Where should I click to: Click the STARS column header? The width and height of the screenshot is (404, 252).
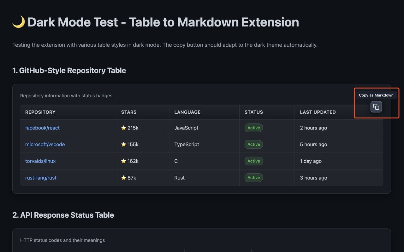143,112
